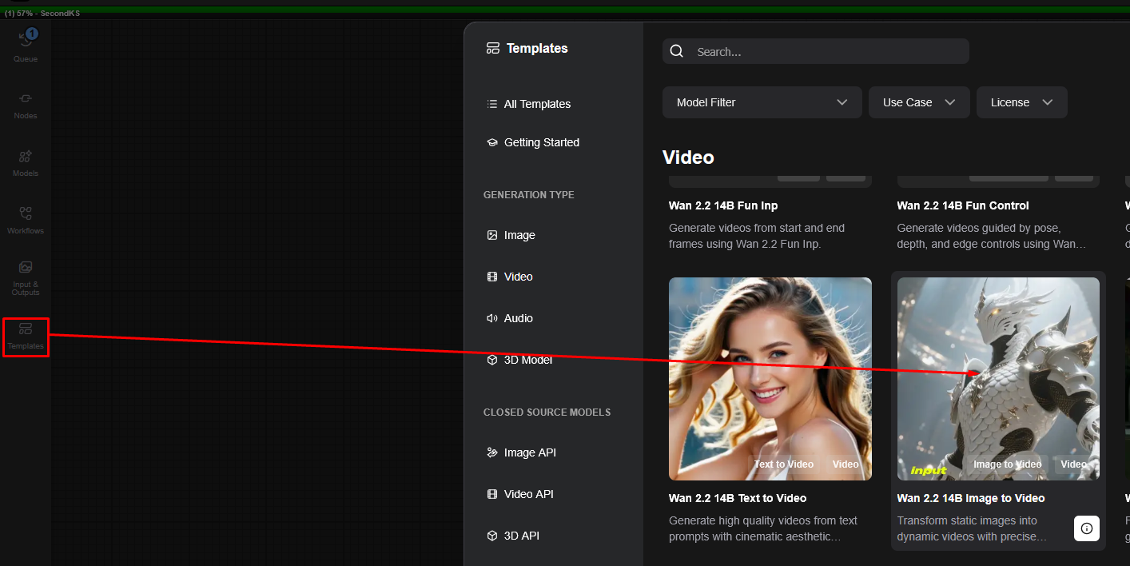1130x566 pixels.
Task: Click the Image category icon
Action: pos(492,235)
